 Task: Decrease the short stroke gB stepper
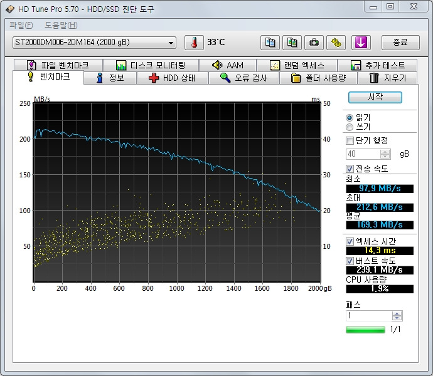[385, 157]
